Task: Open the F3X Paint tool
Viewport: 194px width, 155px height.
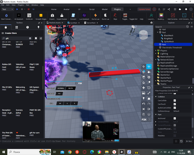Action: pyautogui.click(x=149, y=72)
